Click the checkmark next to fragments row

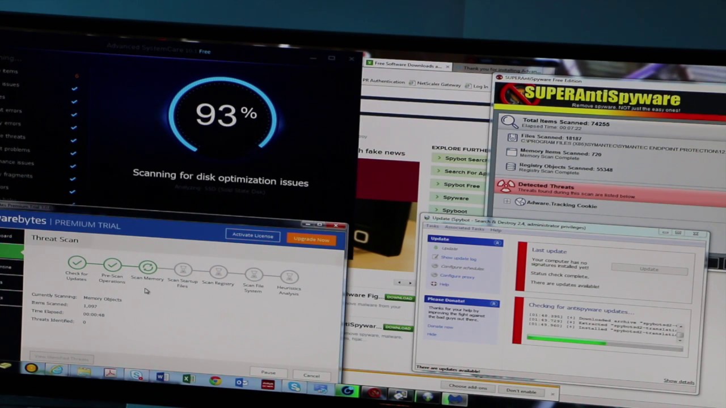(x=73, y=178)
